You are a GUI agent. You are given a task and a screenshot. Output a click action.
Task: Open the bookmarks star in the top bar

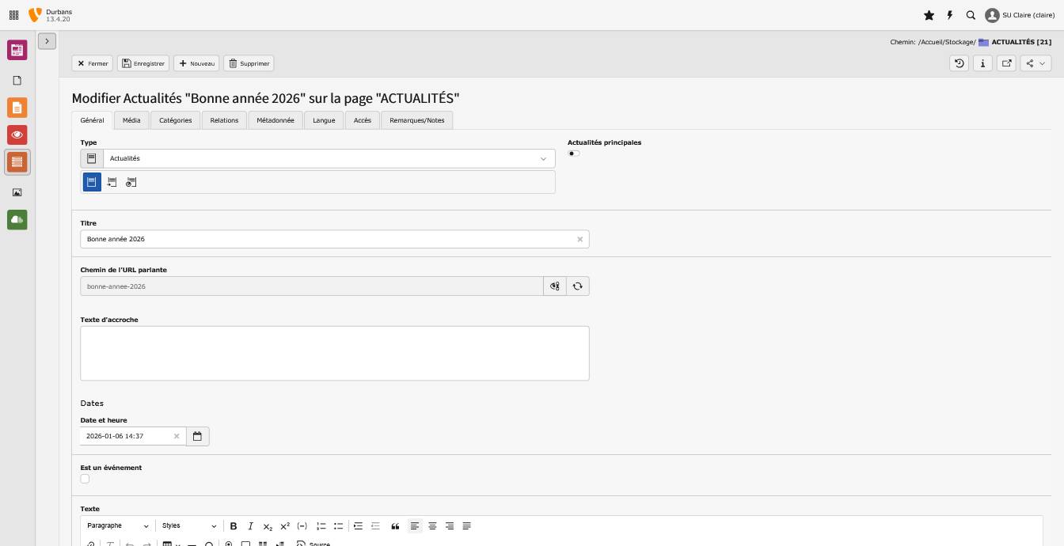click(x=929, y=15)
